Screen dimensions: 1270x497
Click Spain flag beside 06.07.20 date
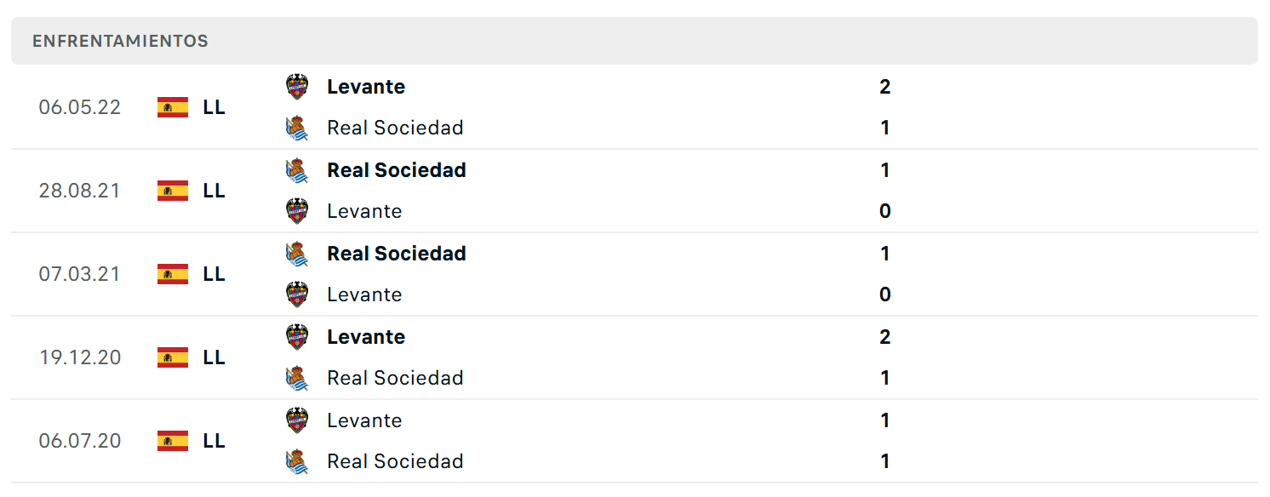point(173,441)
